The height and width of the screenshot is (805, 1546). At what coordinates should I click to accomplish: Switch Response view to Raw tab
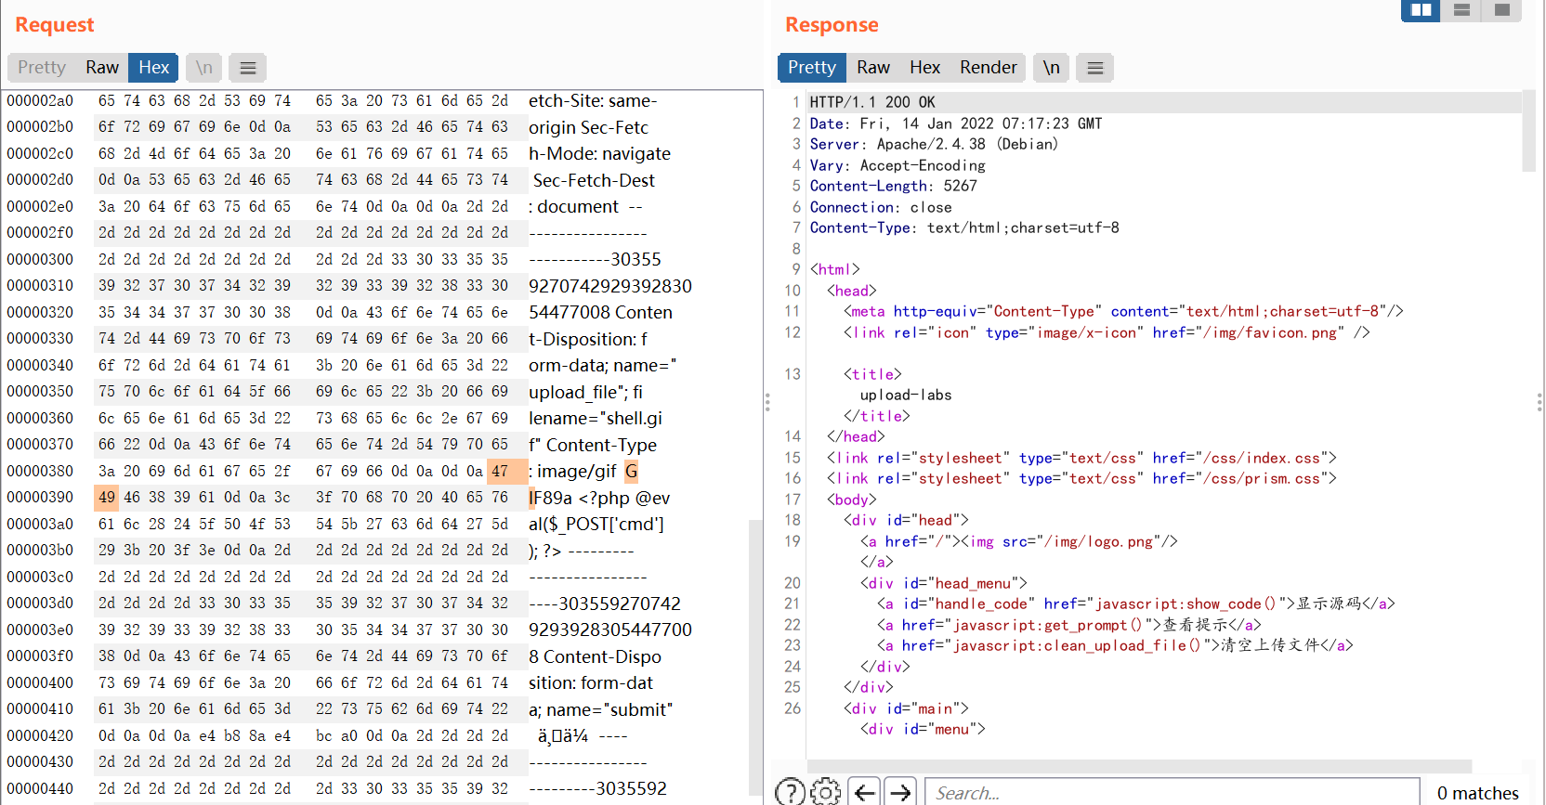tap(873, 68)
